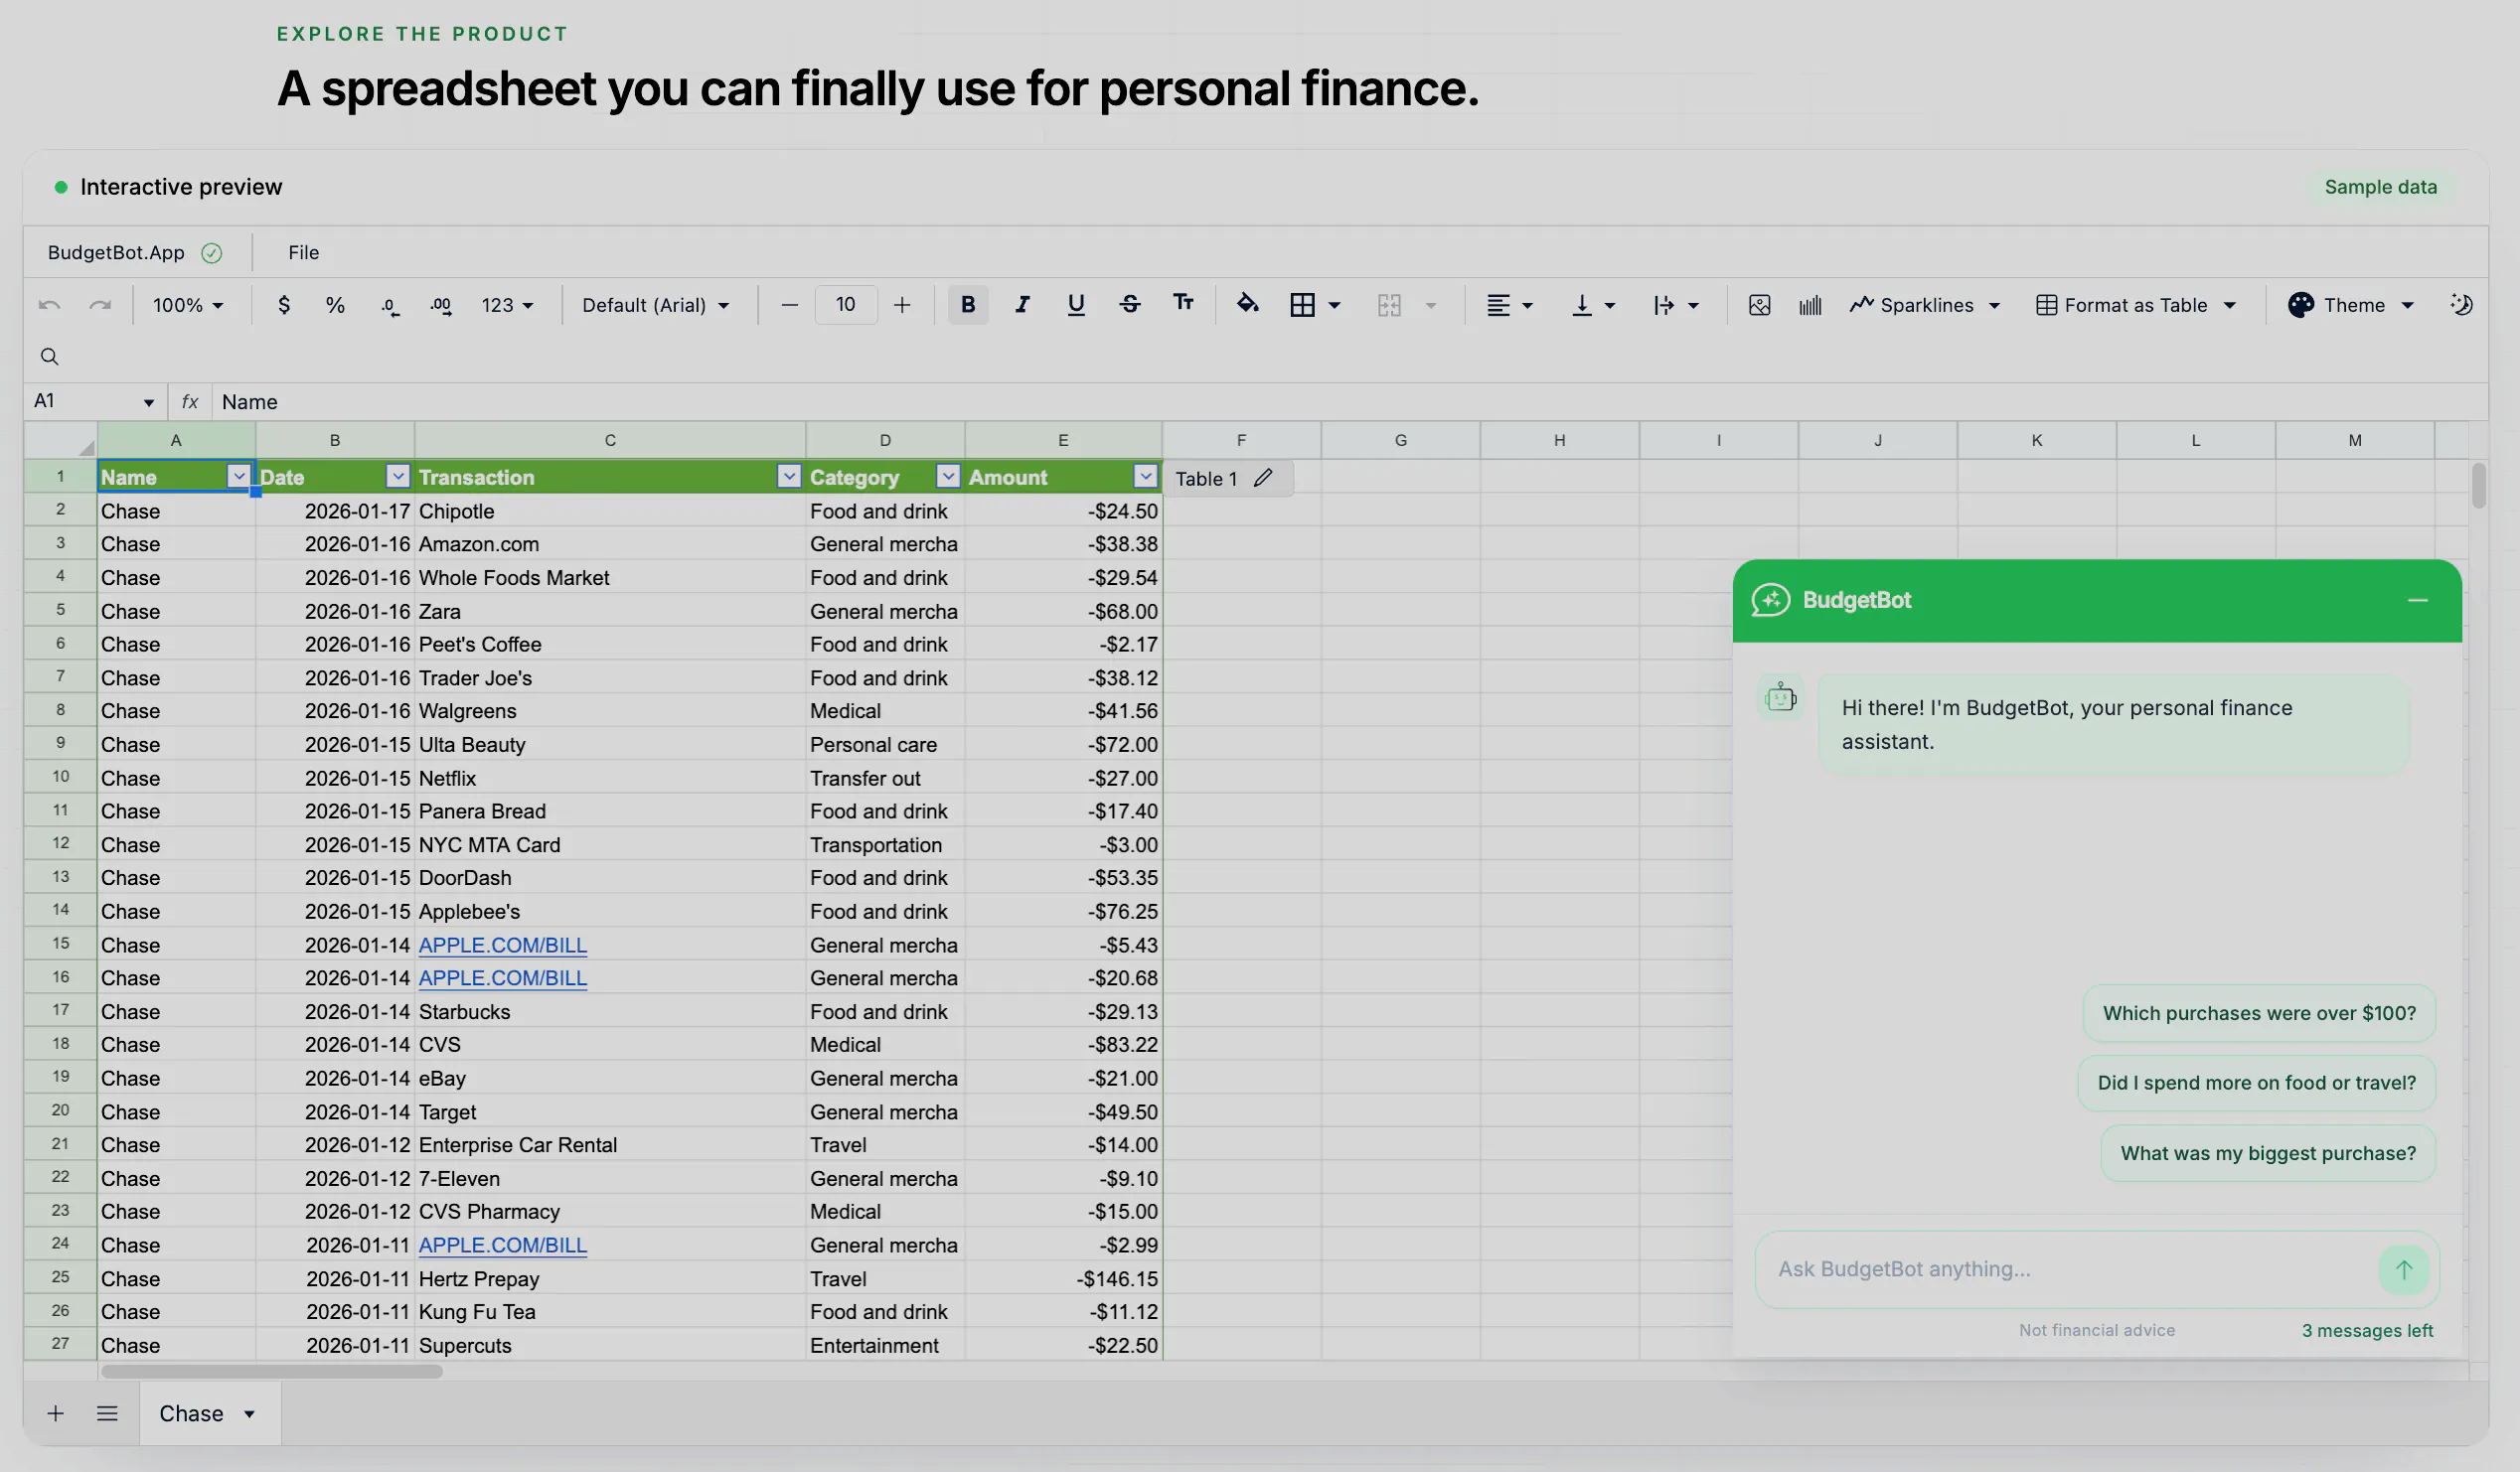
Task: Apply dollar currency format
Action: point(284,305)
